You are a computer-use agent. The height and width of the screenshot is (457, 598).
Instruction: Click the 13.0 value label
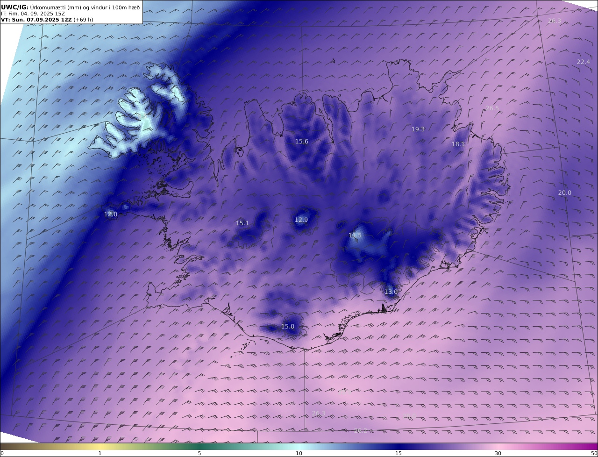[x=391, y=292]
